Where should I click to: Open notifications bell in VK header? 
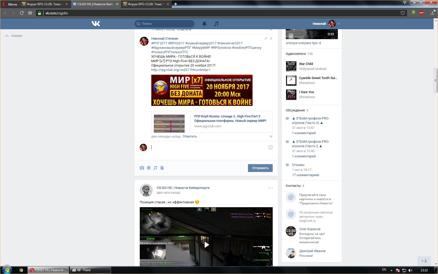(204, 24)
